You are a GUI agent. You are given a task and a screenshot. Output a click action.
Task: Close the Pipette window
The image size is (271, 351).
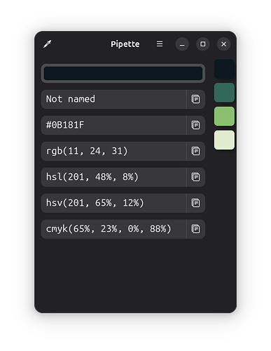tap(223, 44)
